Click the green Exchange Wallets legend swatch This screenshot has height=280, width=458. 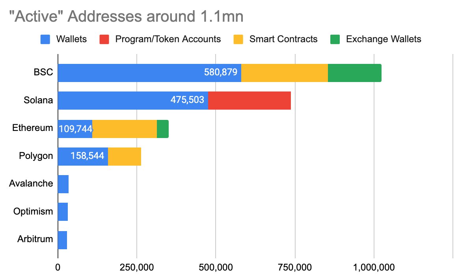335,39
